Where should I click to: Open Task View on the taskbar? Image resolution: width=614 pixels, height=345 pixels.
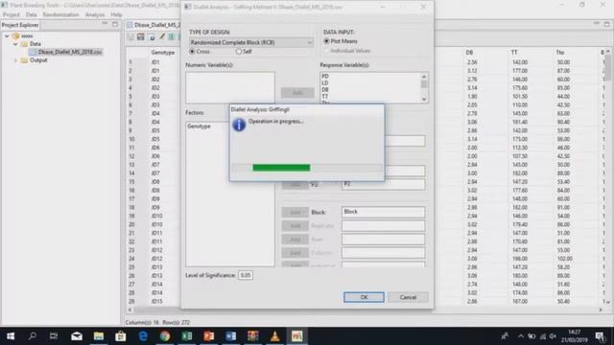click(54, 336)
